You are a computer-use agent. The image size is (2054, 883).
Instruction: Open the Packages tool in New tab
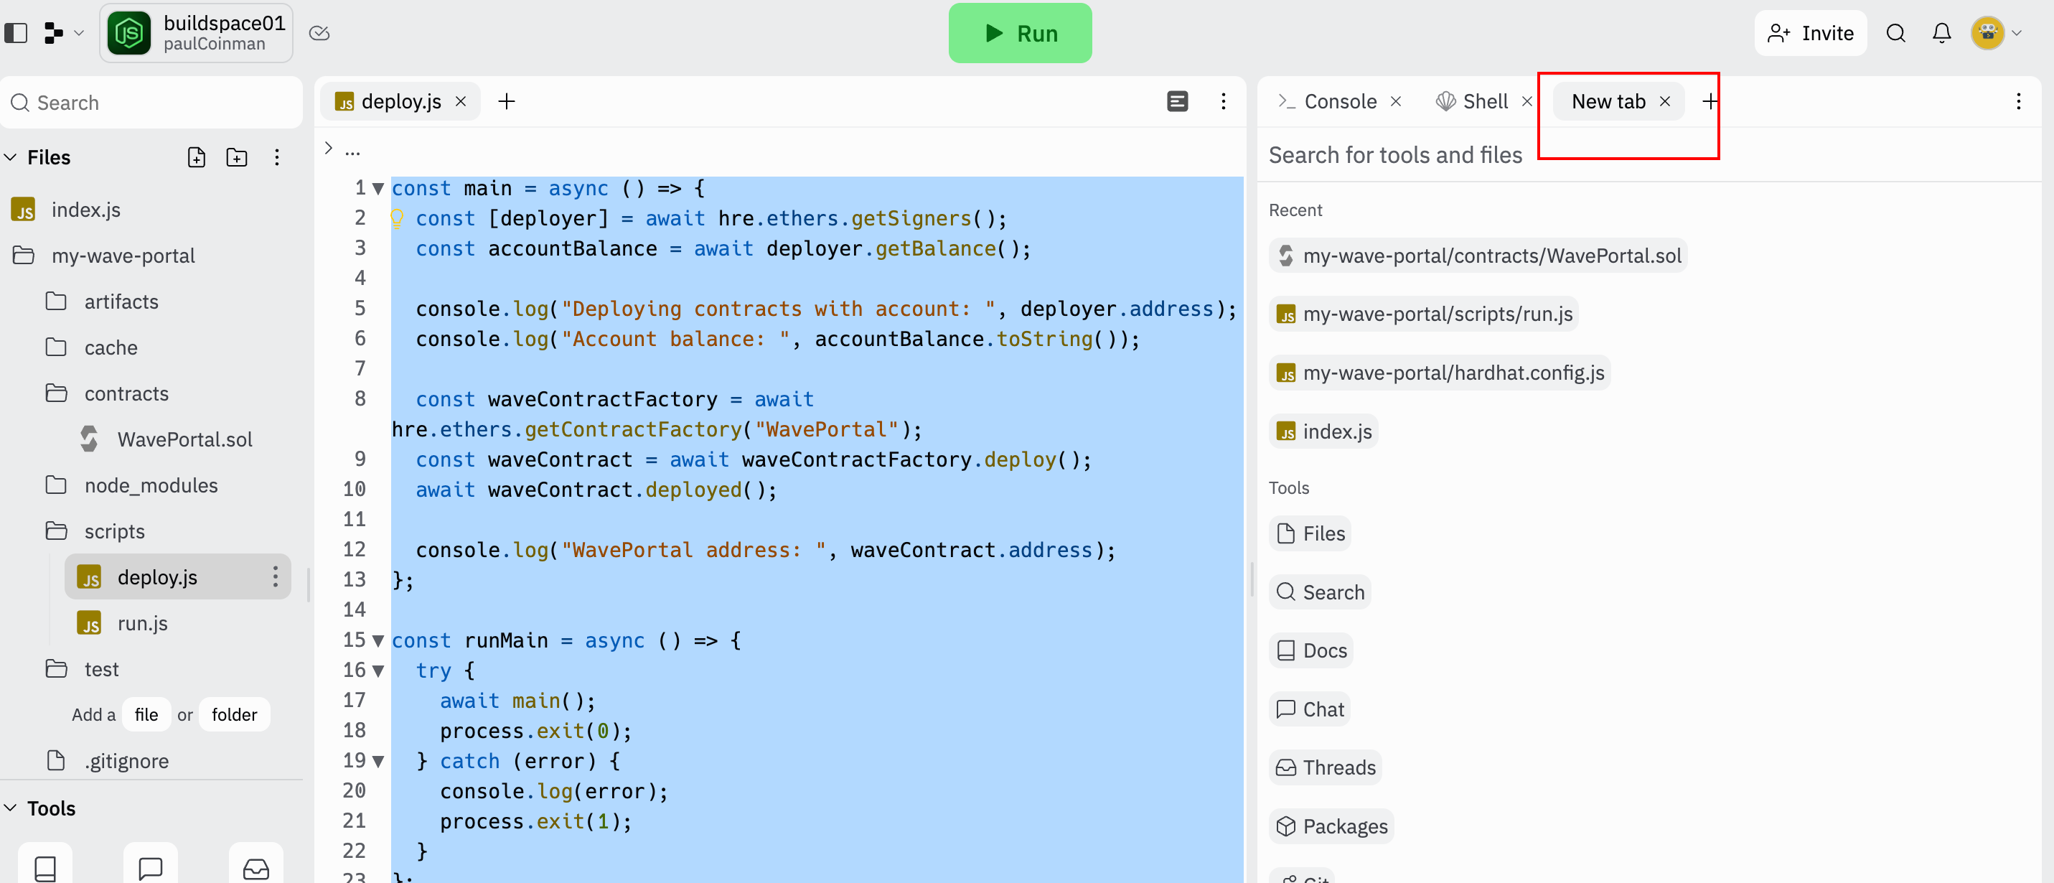[x=1331, y=826]
